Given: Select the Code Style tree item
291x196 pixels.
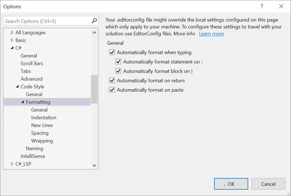Looking at the screenshot, I should pos(32,87).
